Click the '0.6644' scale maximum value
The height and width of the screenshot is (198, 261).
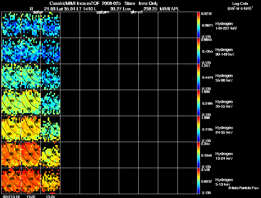pyautogui.click(x=207, y=40)
